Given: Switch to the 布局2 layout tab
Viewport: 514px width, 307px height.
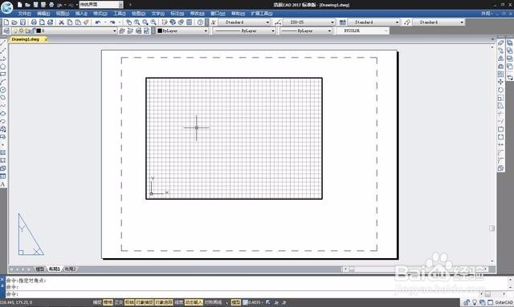Looking at the screenshot, I should (x=70, y=269).
